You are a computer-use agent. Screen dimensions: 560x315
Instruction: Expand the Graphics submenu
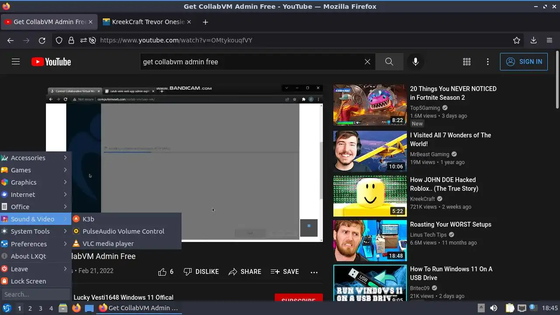tap(35, 182)
